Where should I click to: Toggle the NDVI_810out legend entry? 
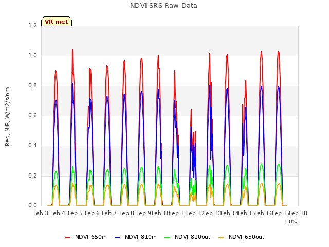click(x=188, y=237)
